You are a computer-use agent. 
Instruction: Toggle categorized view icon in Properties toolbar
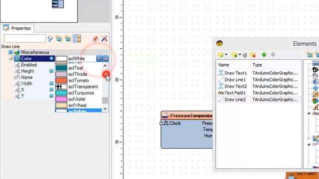click(x=77, y=39)
